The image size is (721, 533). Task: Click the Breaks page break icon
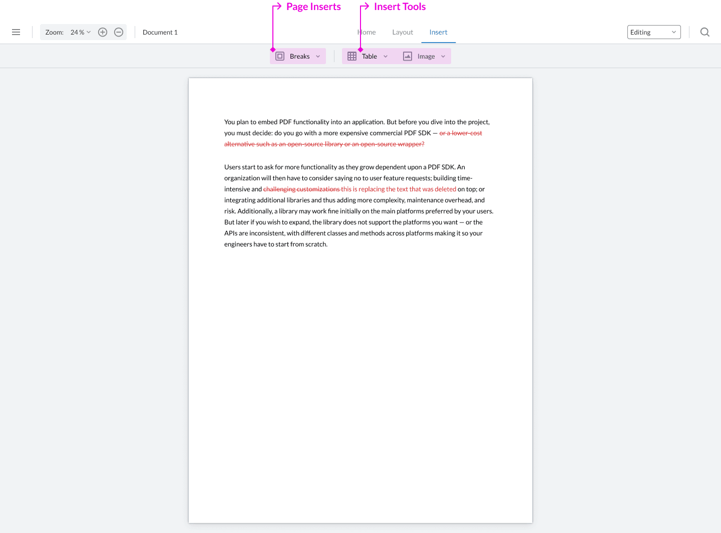tap(279, 56)
